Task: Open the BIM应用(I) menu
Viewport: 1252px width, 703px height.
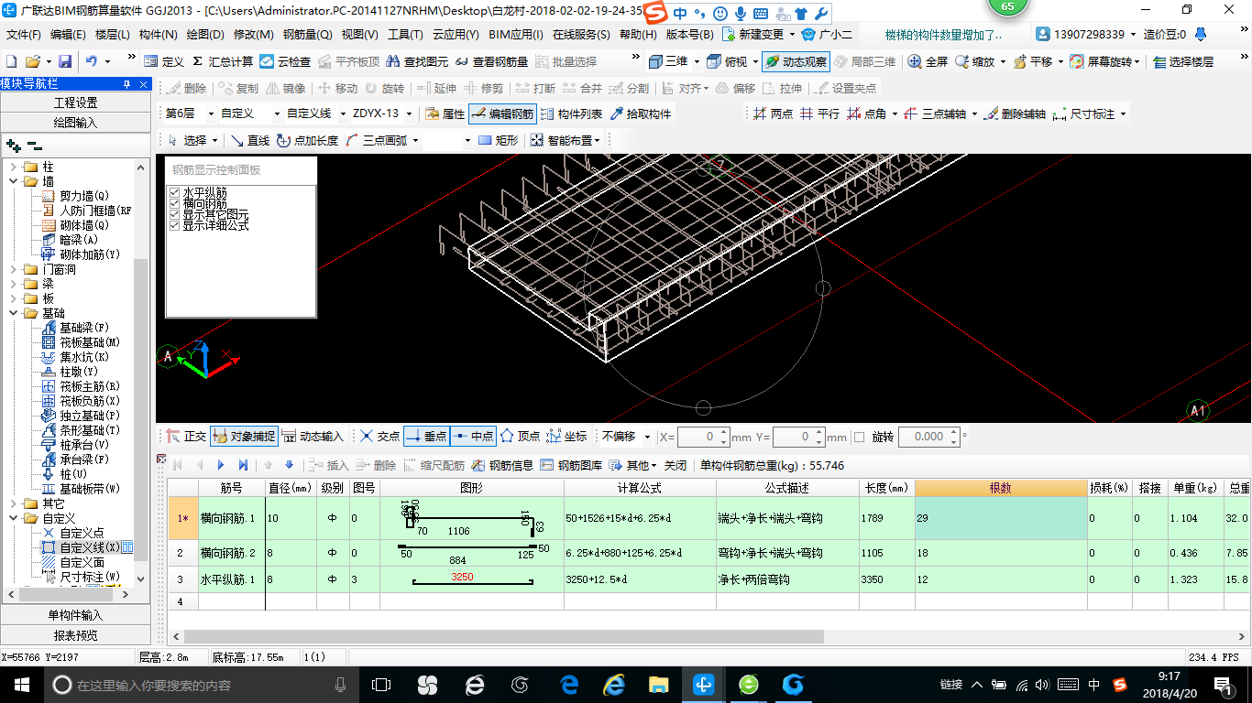Action: coord(516,35)
